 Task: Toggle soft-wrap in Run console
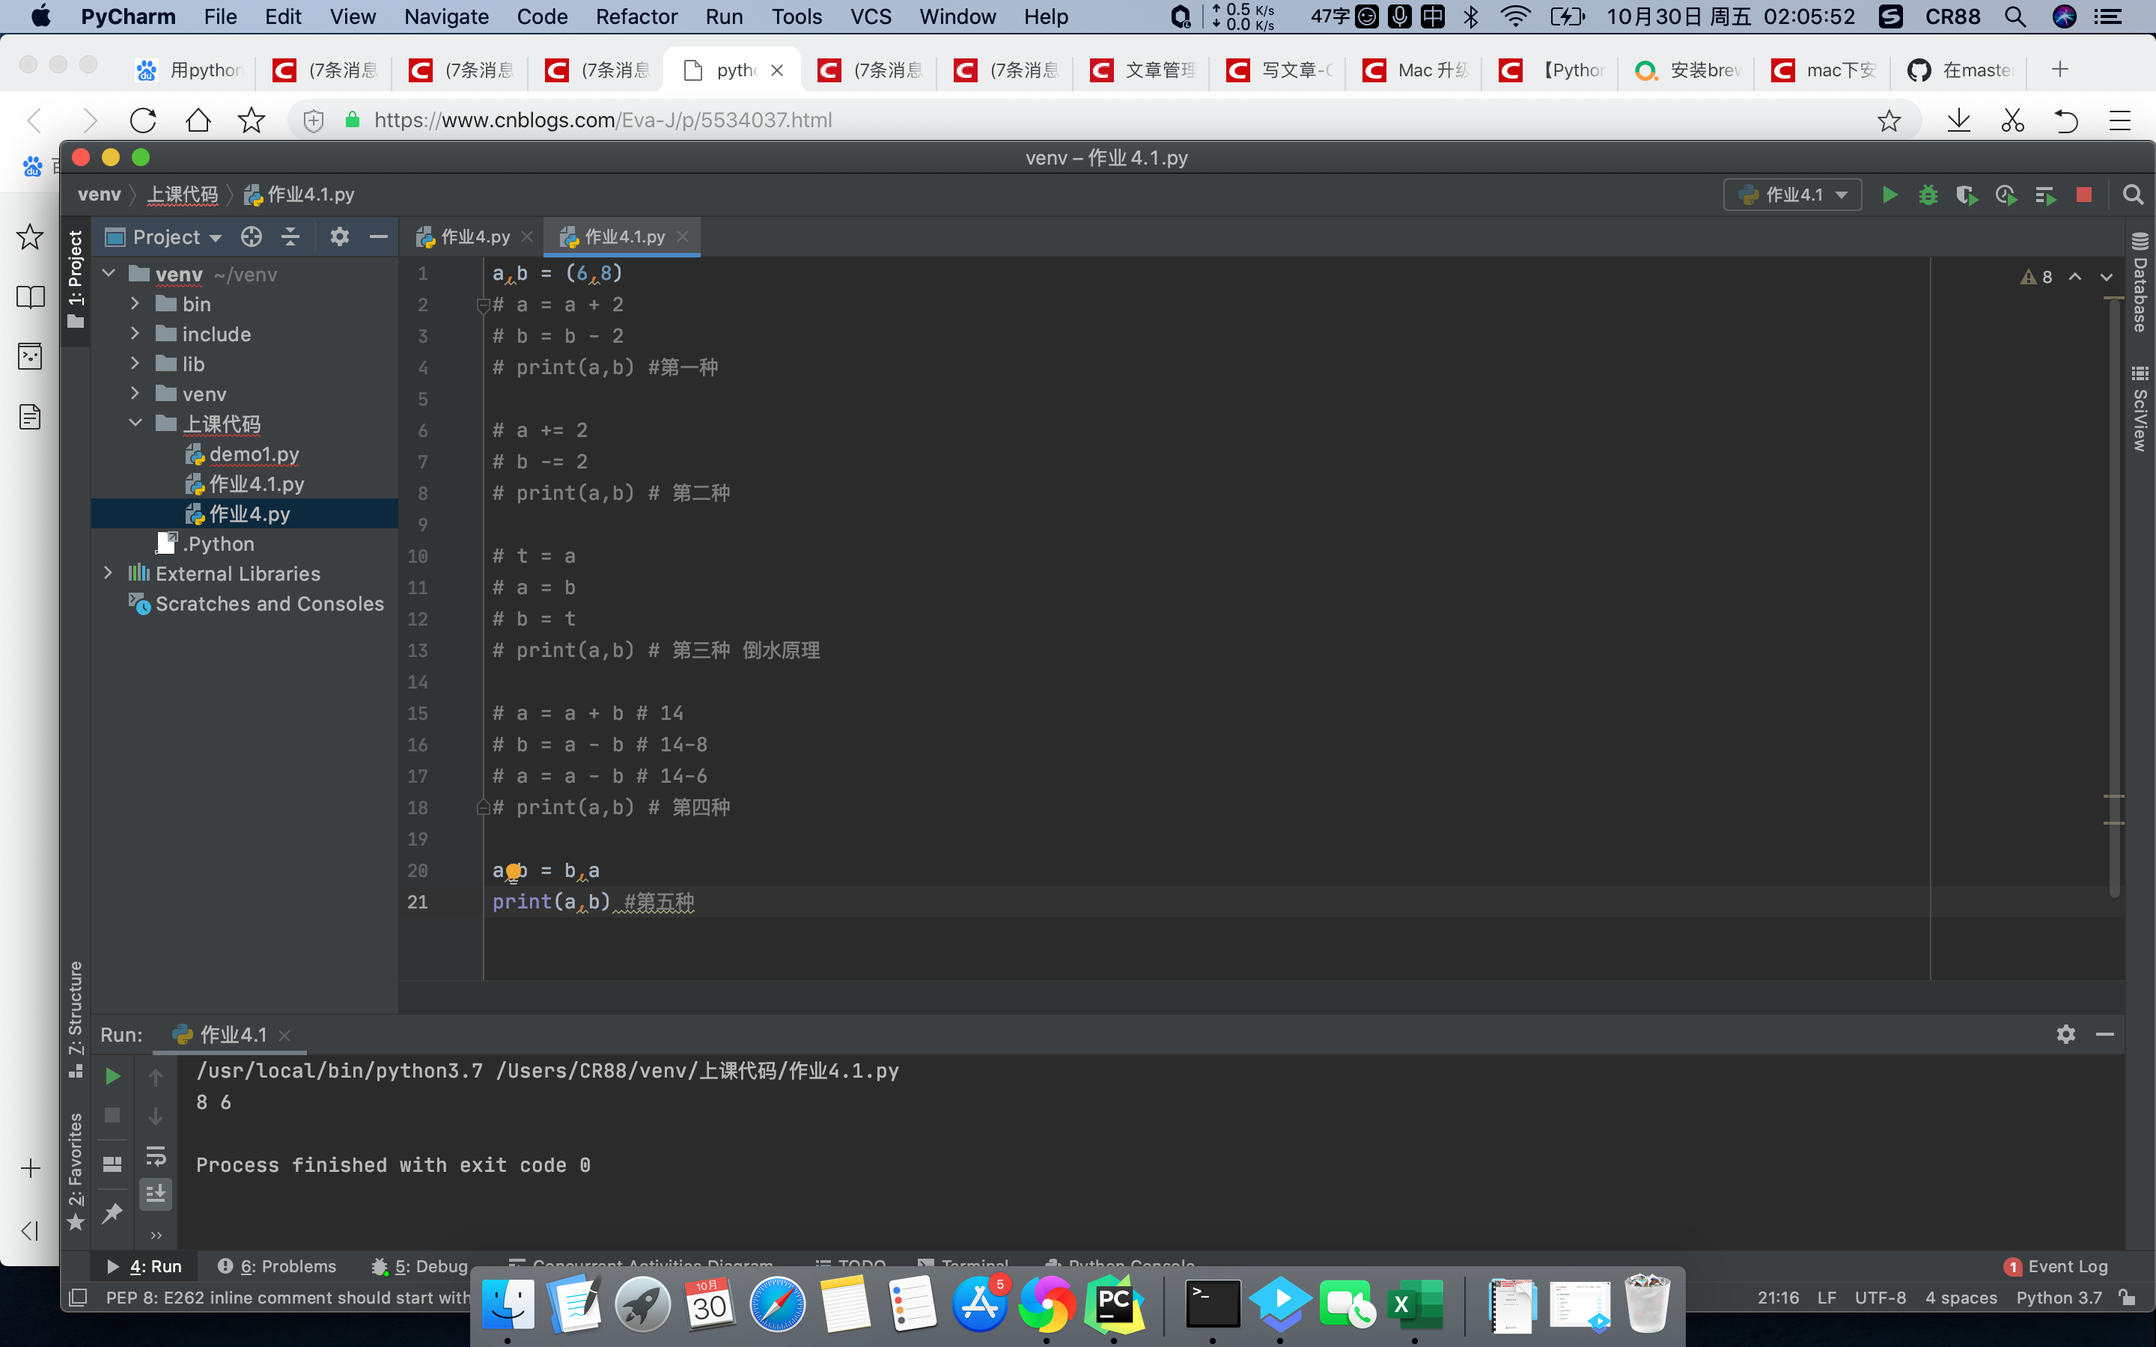click(x=156, y=1155)
